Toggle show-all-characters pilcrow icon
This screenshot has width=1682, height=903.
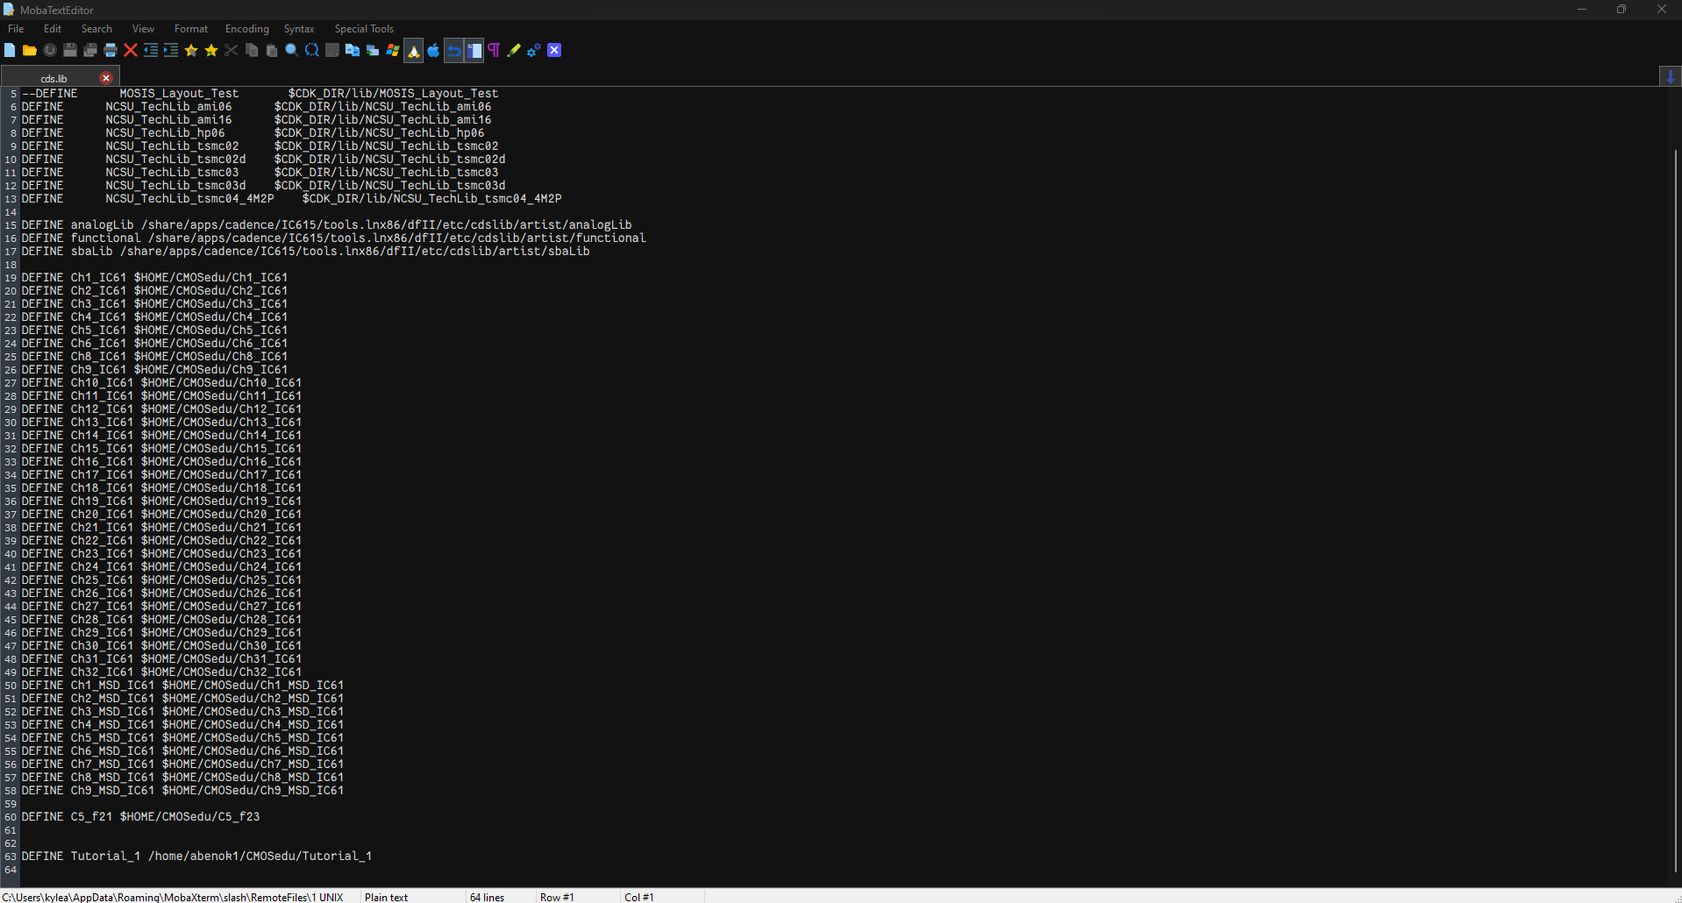point(494,50)
